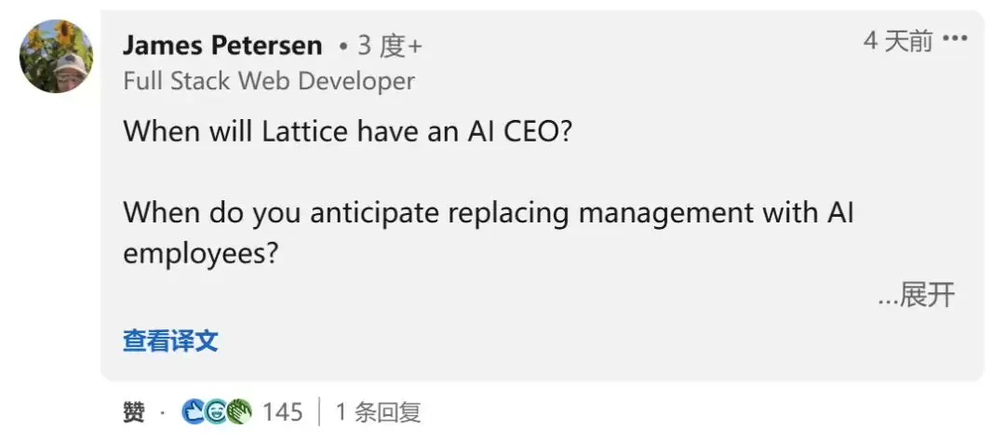1005x442 pixels.
Task: Click the line starting "When do you anticipate"
Action: coord(489,212)
